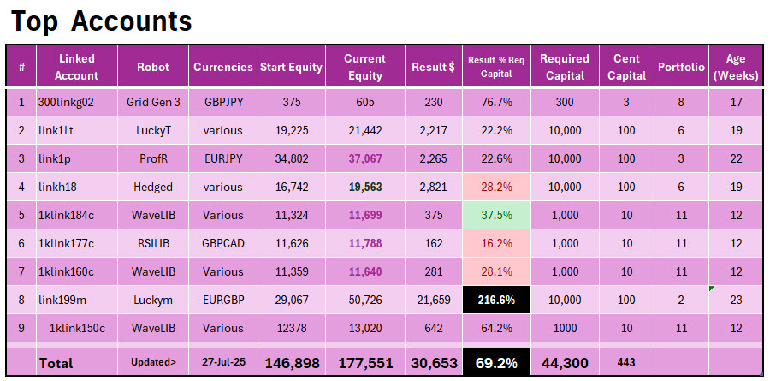Select the purple 37,067 current equity cell

click(x=364, y=158)
